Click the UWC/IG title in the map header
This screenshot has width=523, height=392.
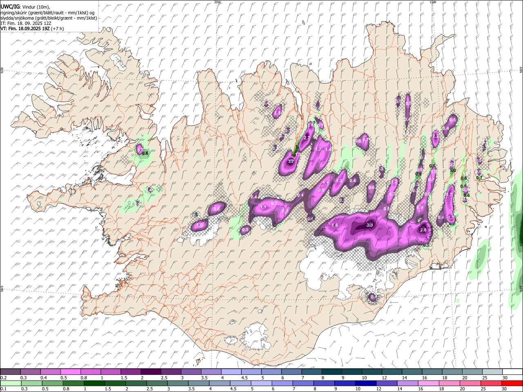(x=10, y=7)
